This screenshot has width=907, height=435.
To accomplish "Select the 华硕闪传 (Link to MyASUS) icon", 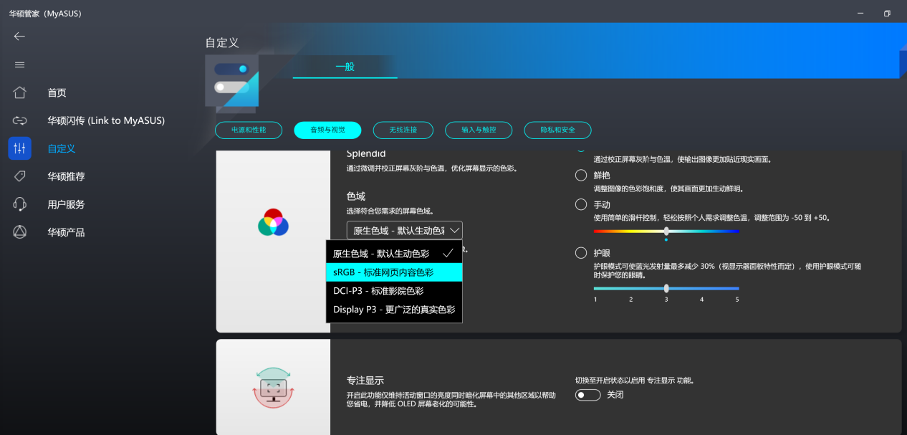I will click(19, 120).
